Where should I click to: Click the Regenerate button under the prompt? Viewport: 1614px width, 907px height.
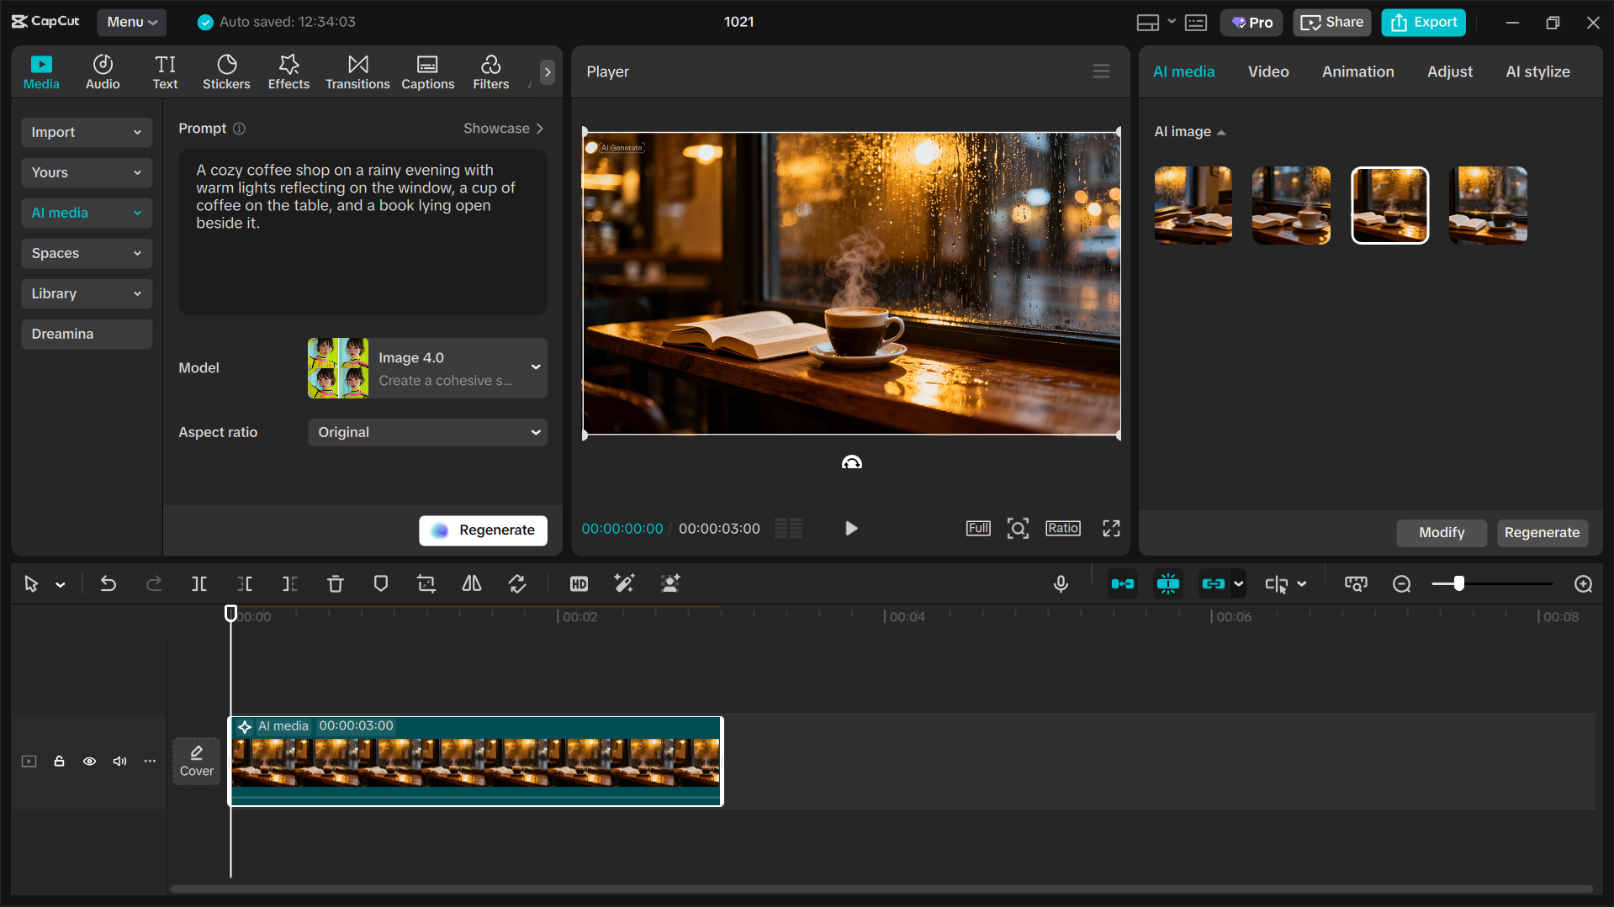tap(483, 530)
